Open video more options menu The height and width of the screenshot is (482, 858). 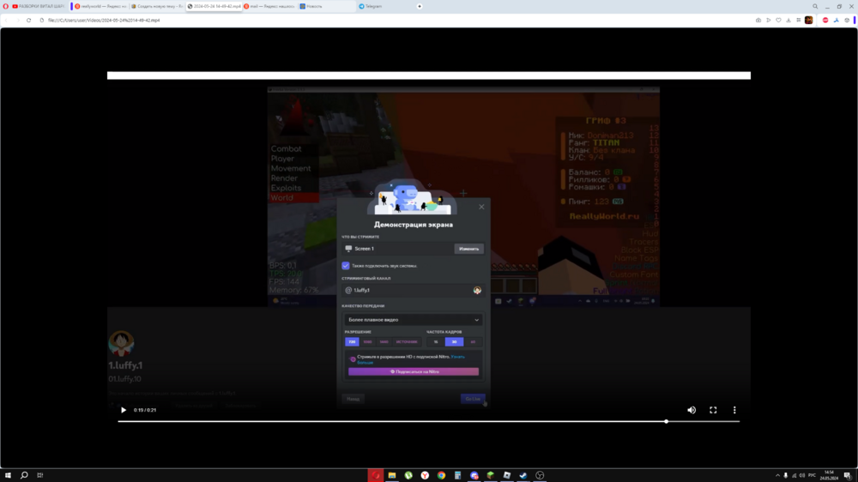click(x=734, y=410)
